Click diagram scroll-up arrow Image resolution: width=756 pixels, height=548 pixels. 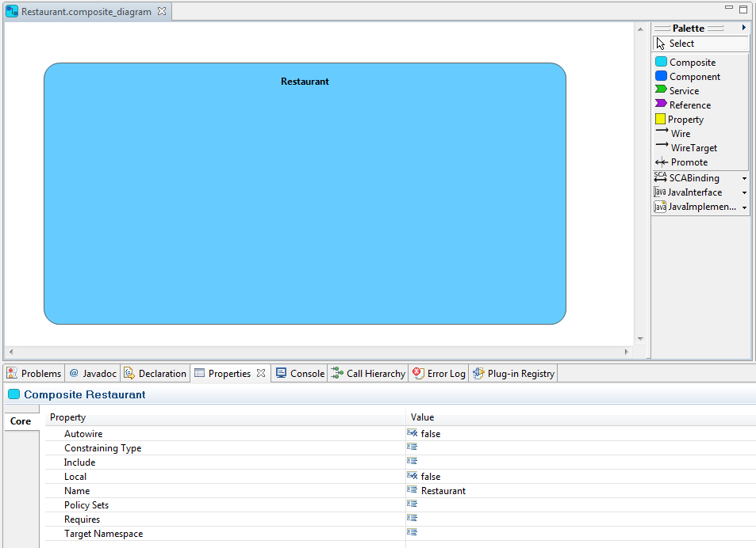tap(640, 29)
